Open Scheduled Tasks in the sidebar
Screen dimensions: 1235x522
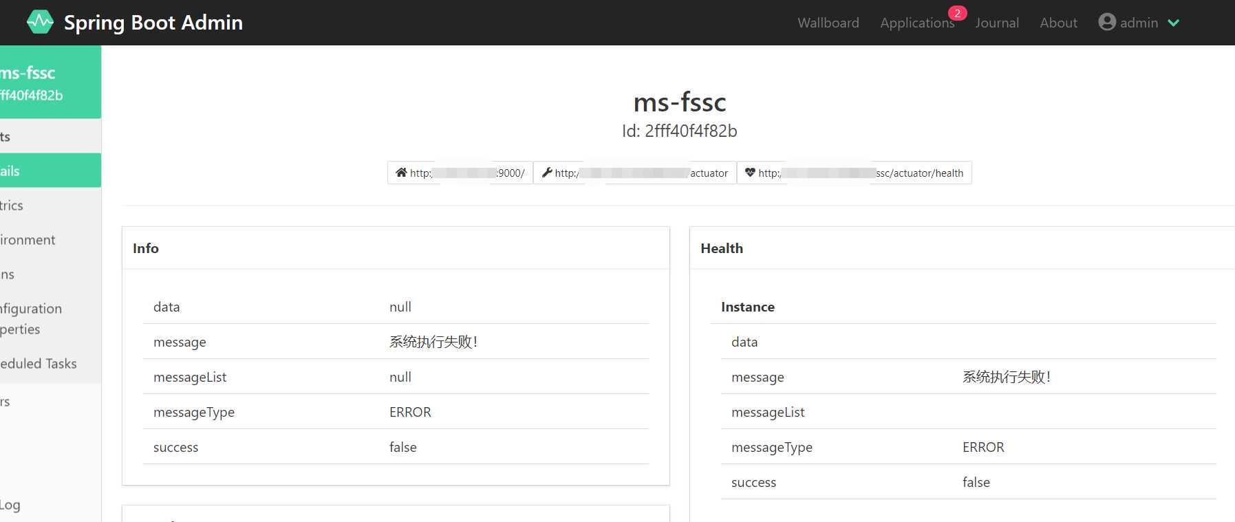50,363
